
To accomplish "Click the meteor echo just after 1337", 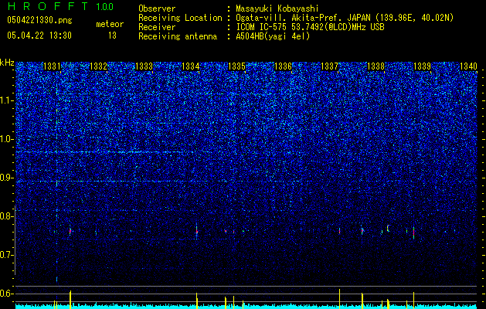I will [x=340, y=231].
